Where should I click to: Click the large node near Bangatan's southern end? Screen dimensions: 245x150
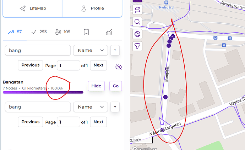coord(165,97)
